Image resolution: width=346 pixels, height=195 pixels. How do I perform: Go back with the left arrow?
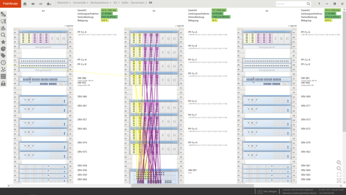tap(33, 4)
